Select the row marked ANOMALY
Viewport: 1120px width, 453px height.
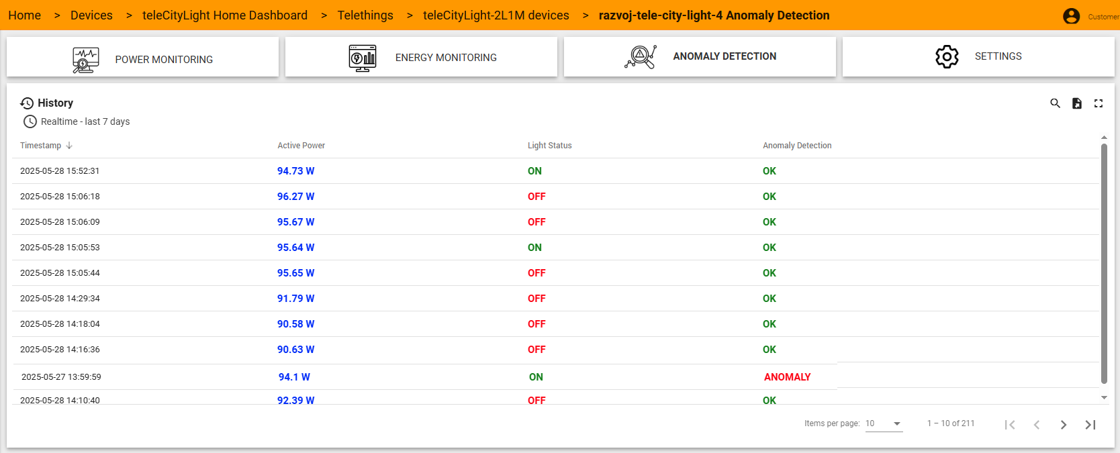425,377
